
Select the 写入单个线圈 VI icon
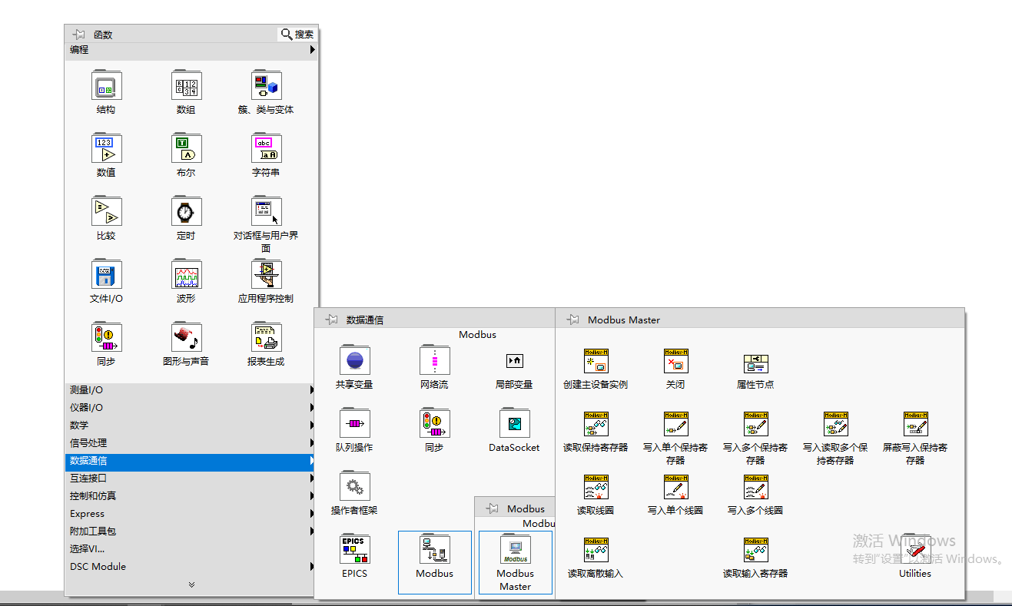click(675, 487)
